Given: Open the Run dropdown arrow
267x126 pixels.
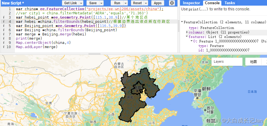Looking at the screenshot, I should click(126, 3).
